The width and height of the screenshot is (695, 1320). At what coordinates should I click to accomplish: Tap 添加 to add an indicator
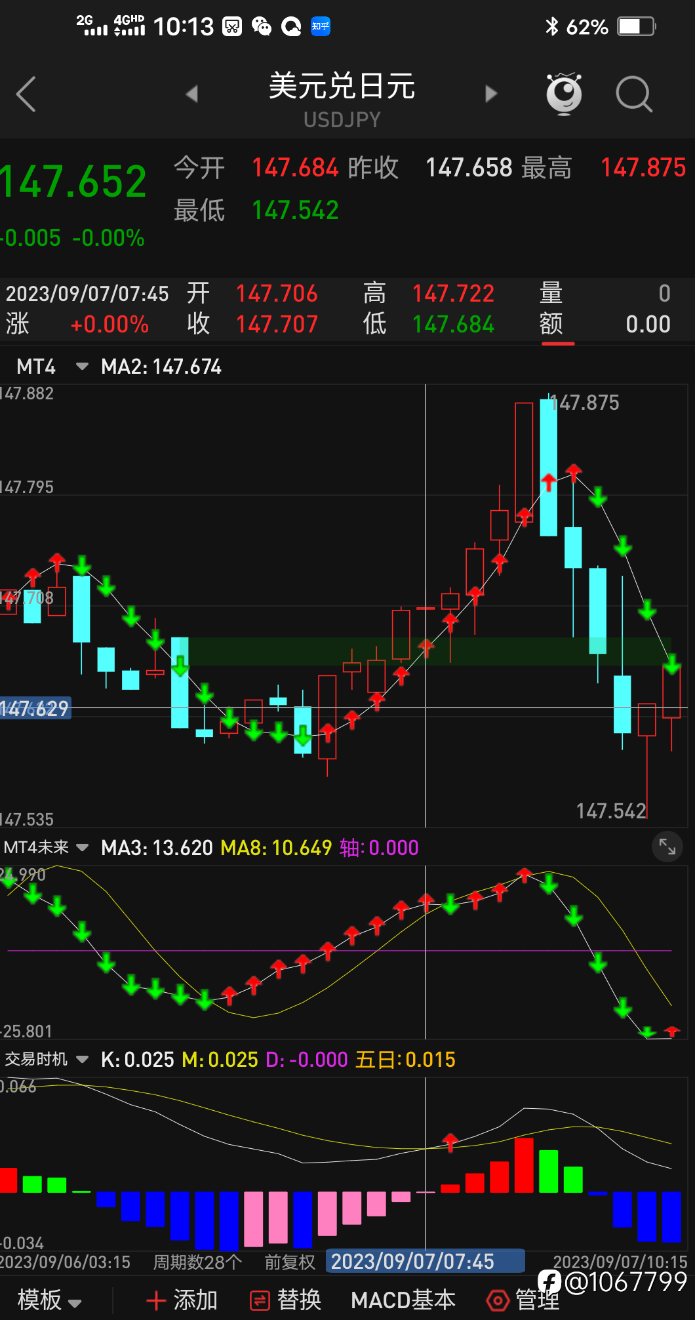click(x=182, y=1300)
